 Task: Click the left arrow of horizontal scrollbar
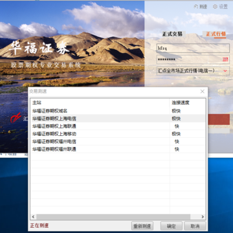[x=33, y=217]
